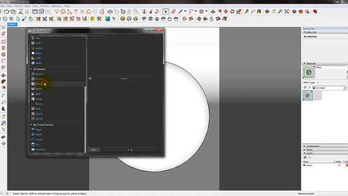This screenshot has width=348, height=196.
Task: Open the Line tool dropdown arrow
Action: click(185, 11)
